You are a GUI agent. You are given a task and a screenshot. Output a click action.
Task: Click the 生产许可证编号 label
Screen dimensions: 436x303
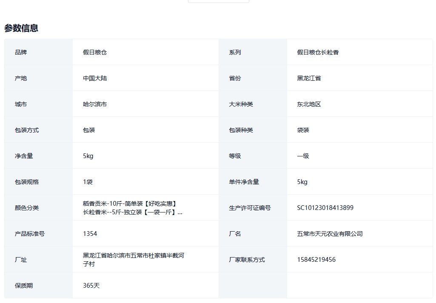tap(250, 208)
